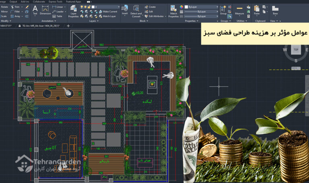Image resolution: width=309 pixels, height=183 pixels.
Task: Click the Group Edit icon
Action: [230, 12]
